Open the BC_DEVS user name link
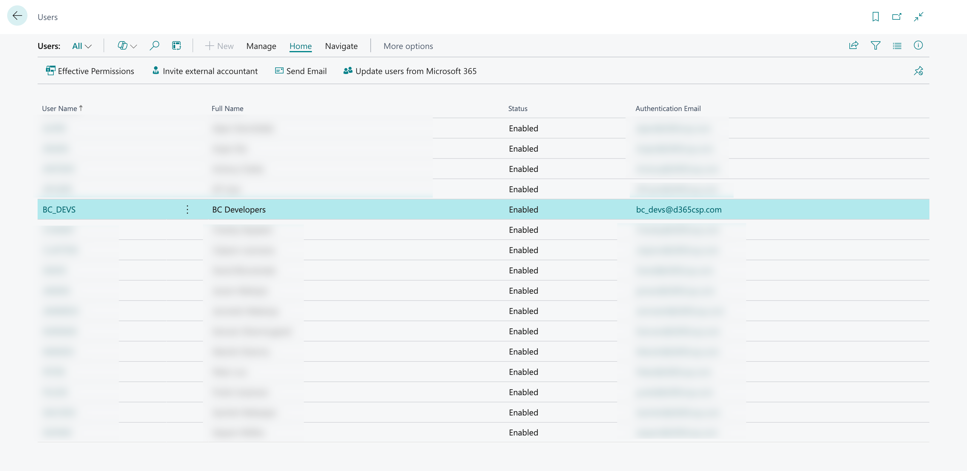 pyautogui.click(x=59, y=210)
